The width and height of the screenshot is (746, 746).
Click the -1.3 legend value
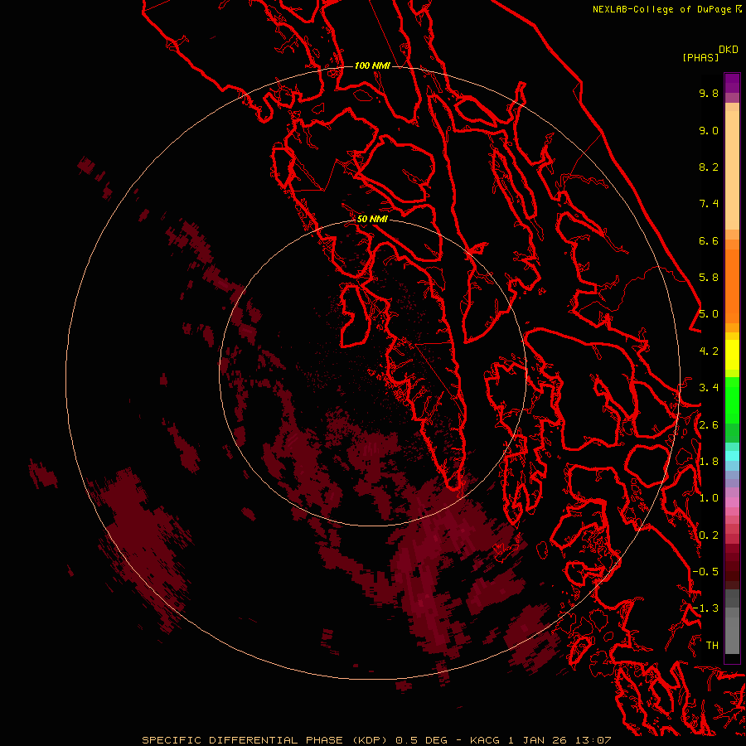(x=705, y=608)
